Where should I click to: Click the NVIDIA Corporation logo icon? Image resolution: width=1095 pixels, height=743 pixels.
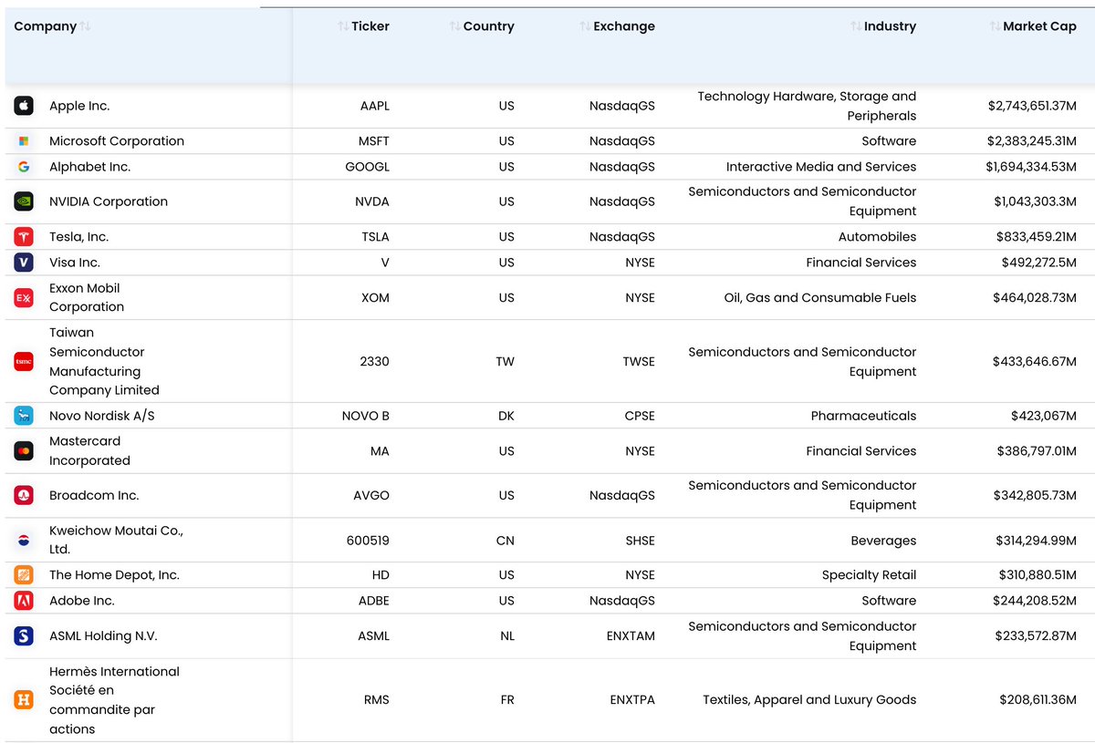pyautogui.click(x=24, y=201)
